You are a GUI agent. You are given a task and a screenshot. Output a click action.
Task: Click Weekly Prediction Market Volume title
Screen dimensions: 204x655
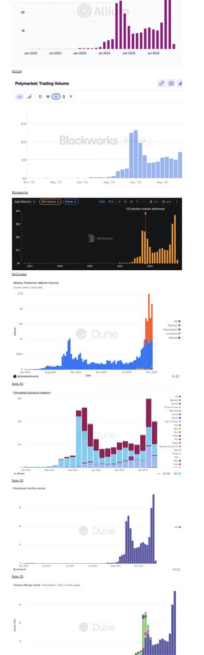pos(35,283)
